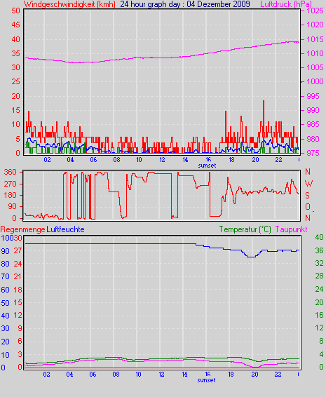
Task: Select the '1010' pressure axis value
Action: coord(315,53)
